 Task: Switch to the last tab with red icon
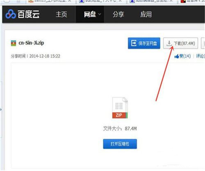192,1
